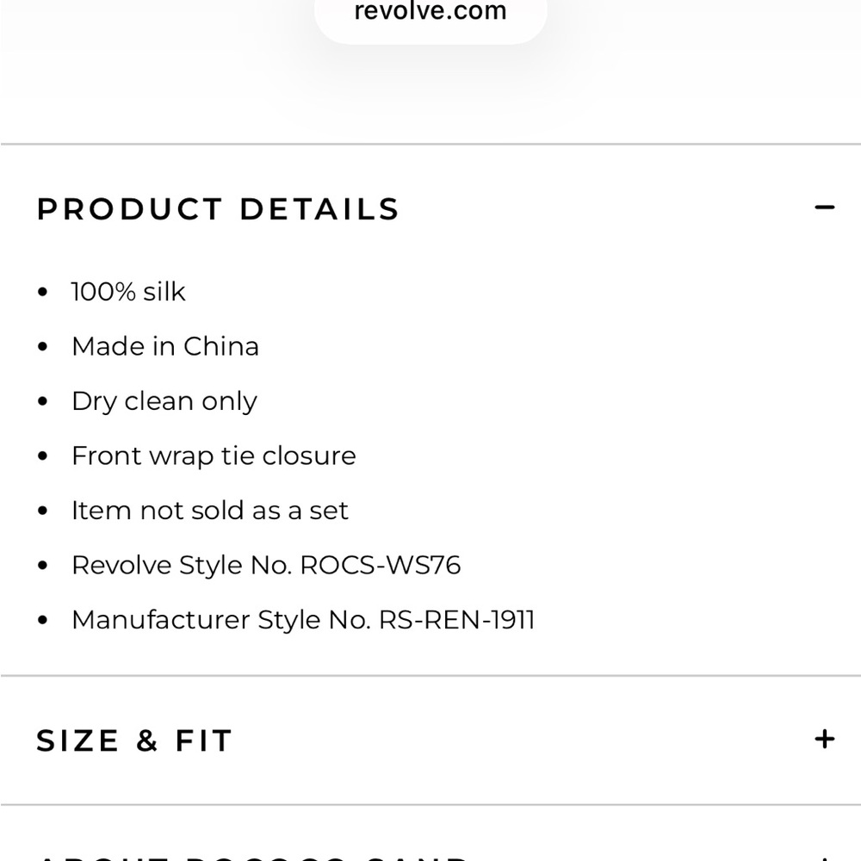This screenshot has width=861, height=861.
Task: Select Revolve Style No. ROCS-WS76
Action: point(266,566)
